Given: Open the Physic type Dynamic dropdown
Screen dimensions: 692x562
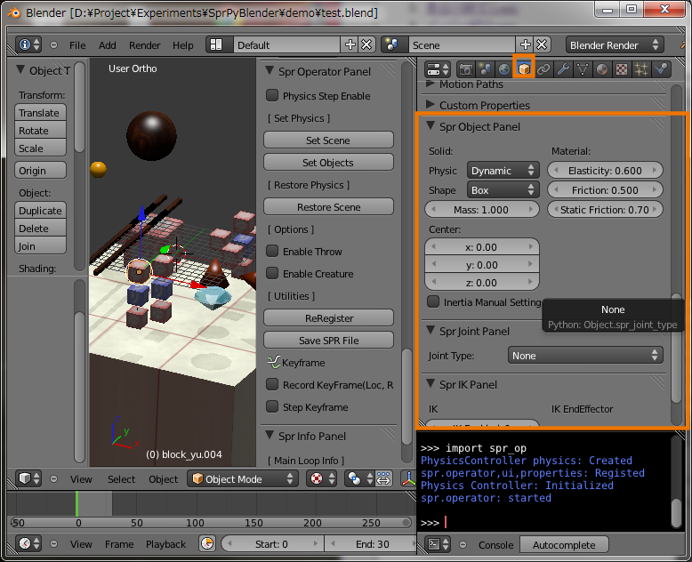Looking at the screenshot, I should pos(503,170).
